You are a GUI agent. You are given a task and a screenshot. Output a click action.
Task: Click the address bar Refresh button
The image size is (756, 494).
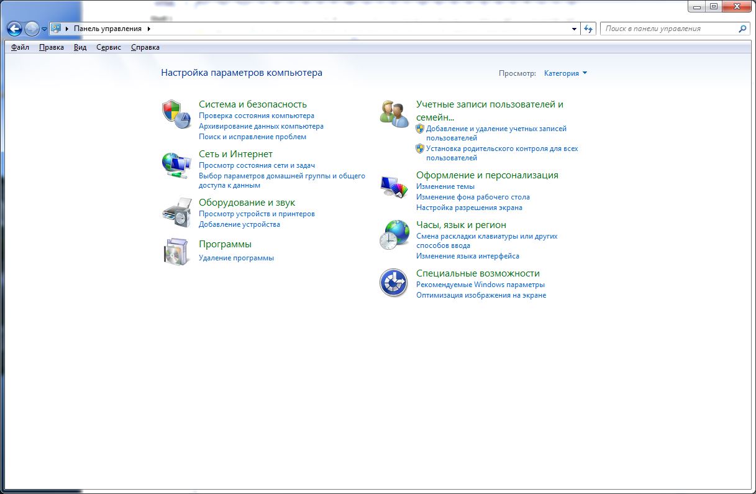(589, 29)
